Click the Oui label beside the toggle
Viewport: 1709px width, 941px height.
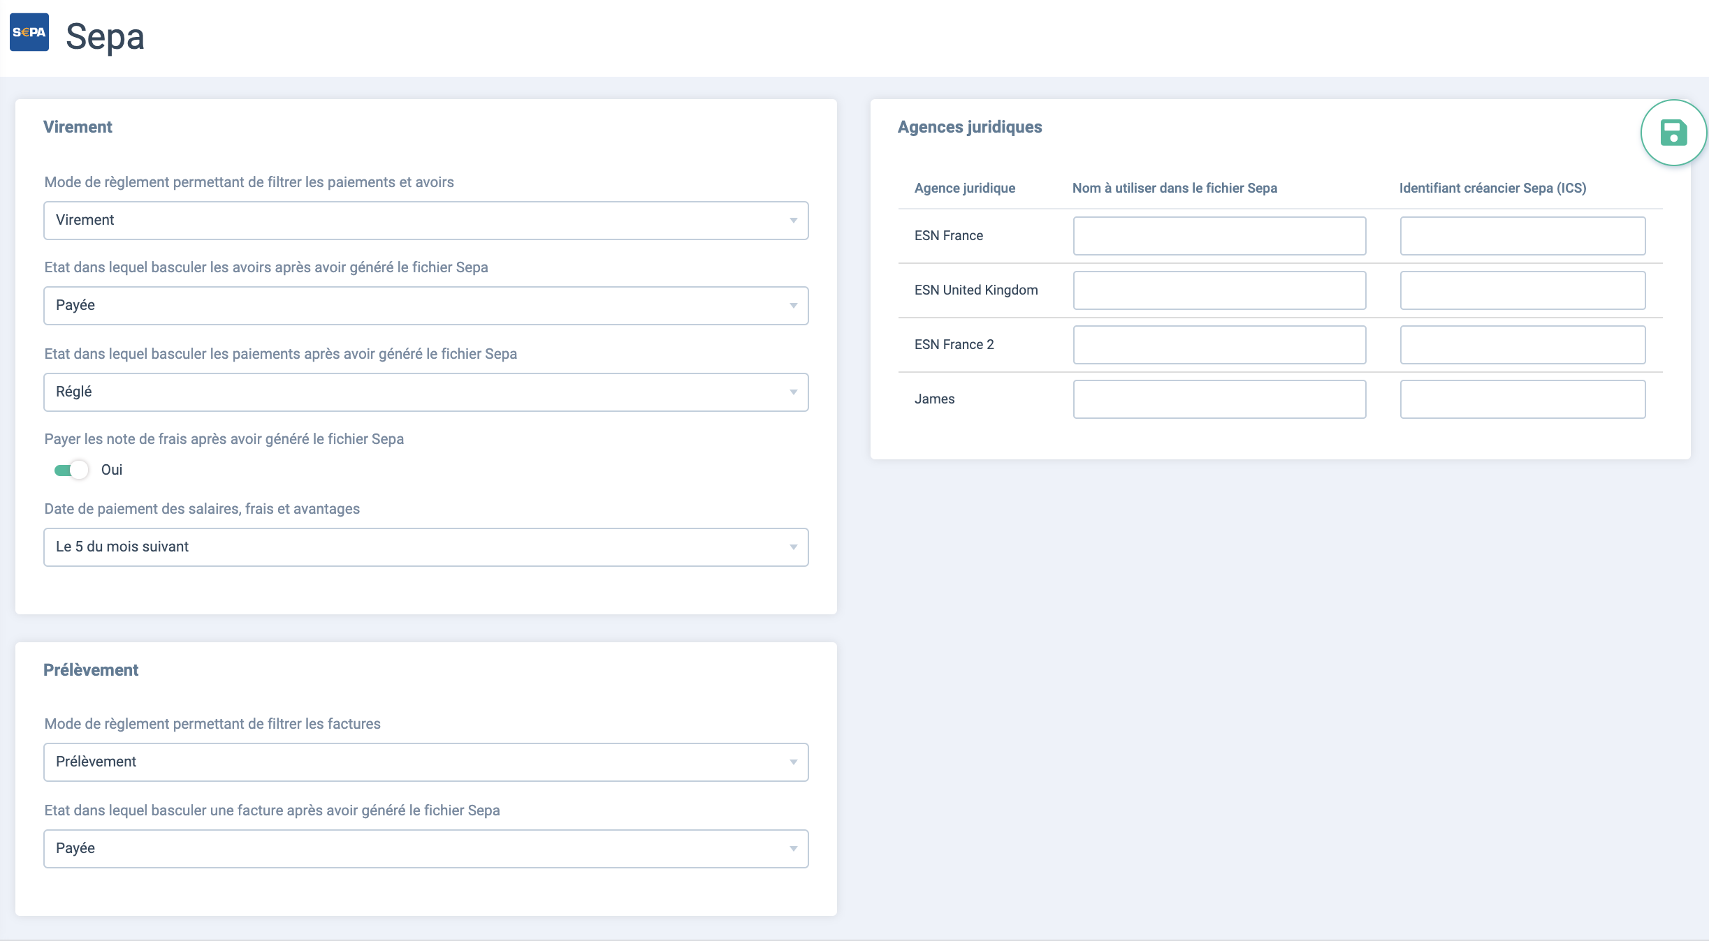point(112,470)
